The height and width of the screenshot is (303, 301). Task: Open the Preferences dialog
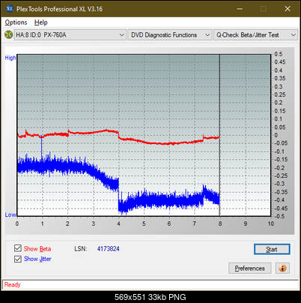(249, 268)
